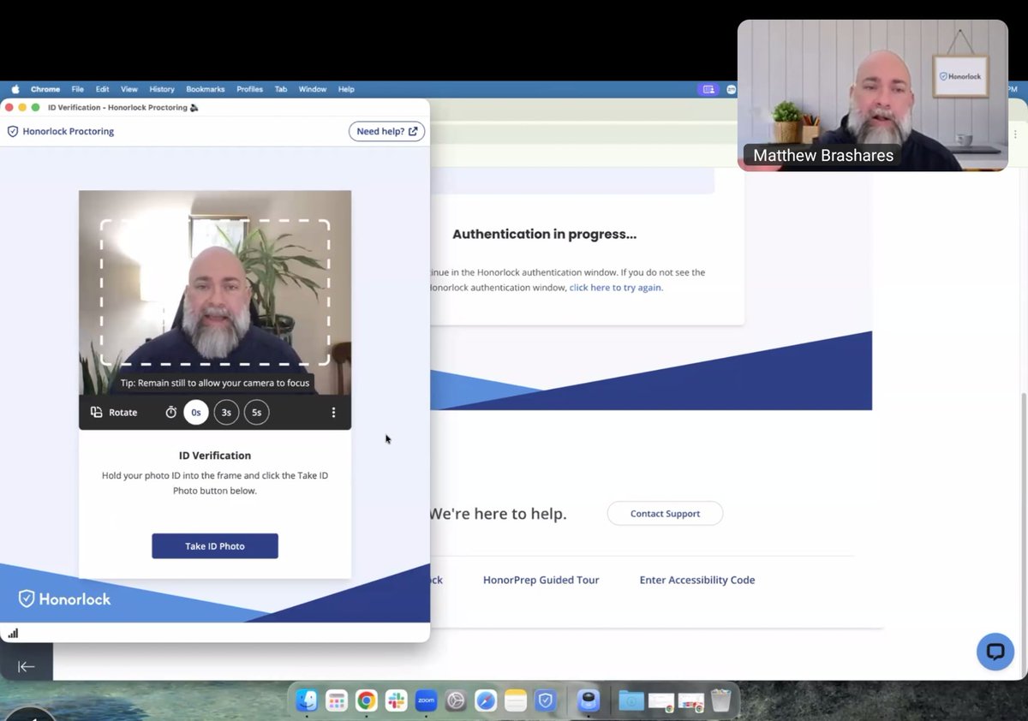Image resolution: width=1028 pixels, height=721 pixels.
Task: Open the Downloads folder in dock
Action: (x=631, y=700)
